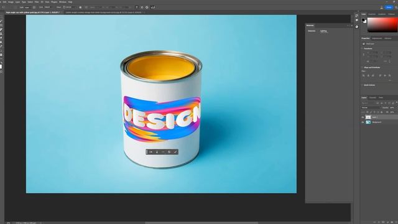Expand the Quick Actions section
This screenshot has height=224, width=398.
(362, 85)
